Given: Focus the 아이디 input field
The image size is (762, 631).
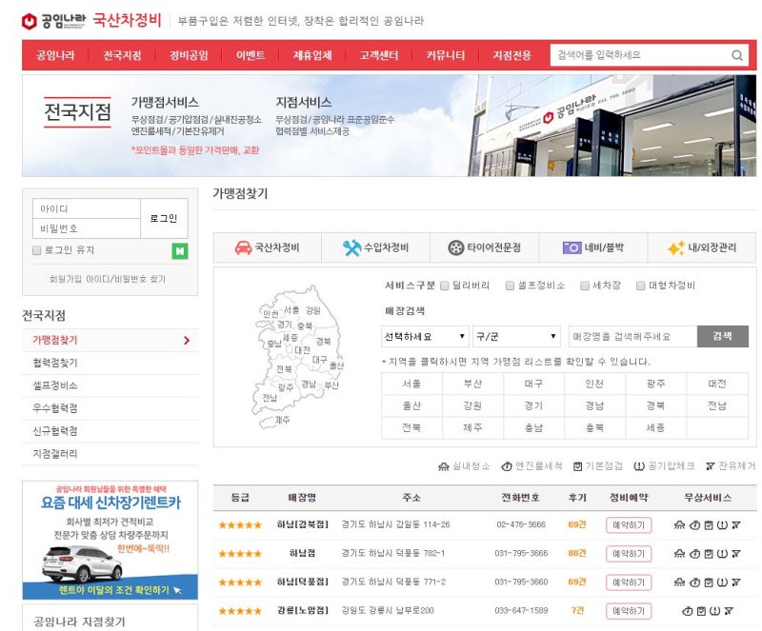Looking at the screenshot, I should 87,208.
